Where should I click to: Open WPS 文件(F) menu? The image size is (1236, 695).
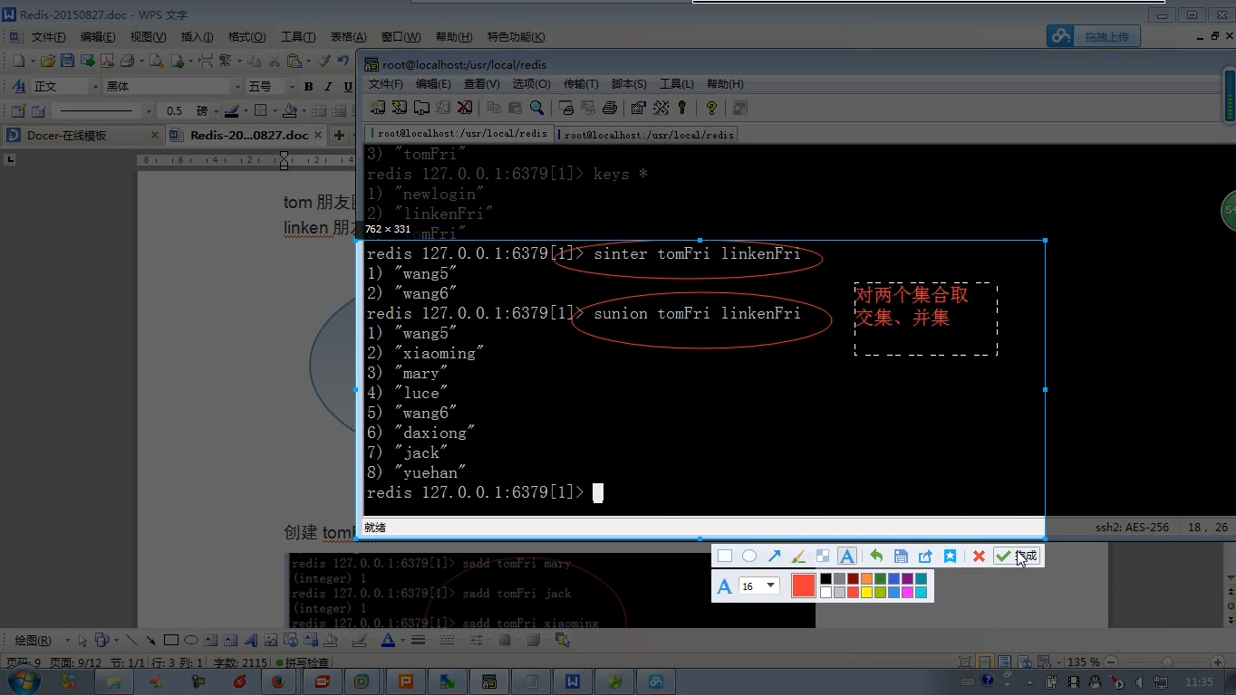[48, 37]
